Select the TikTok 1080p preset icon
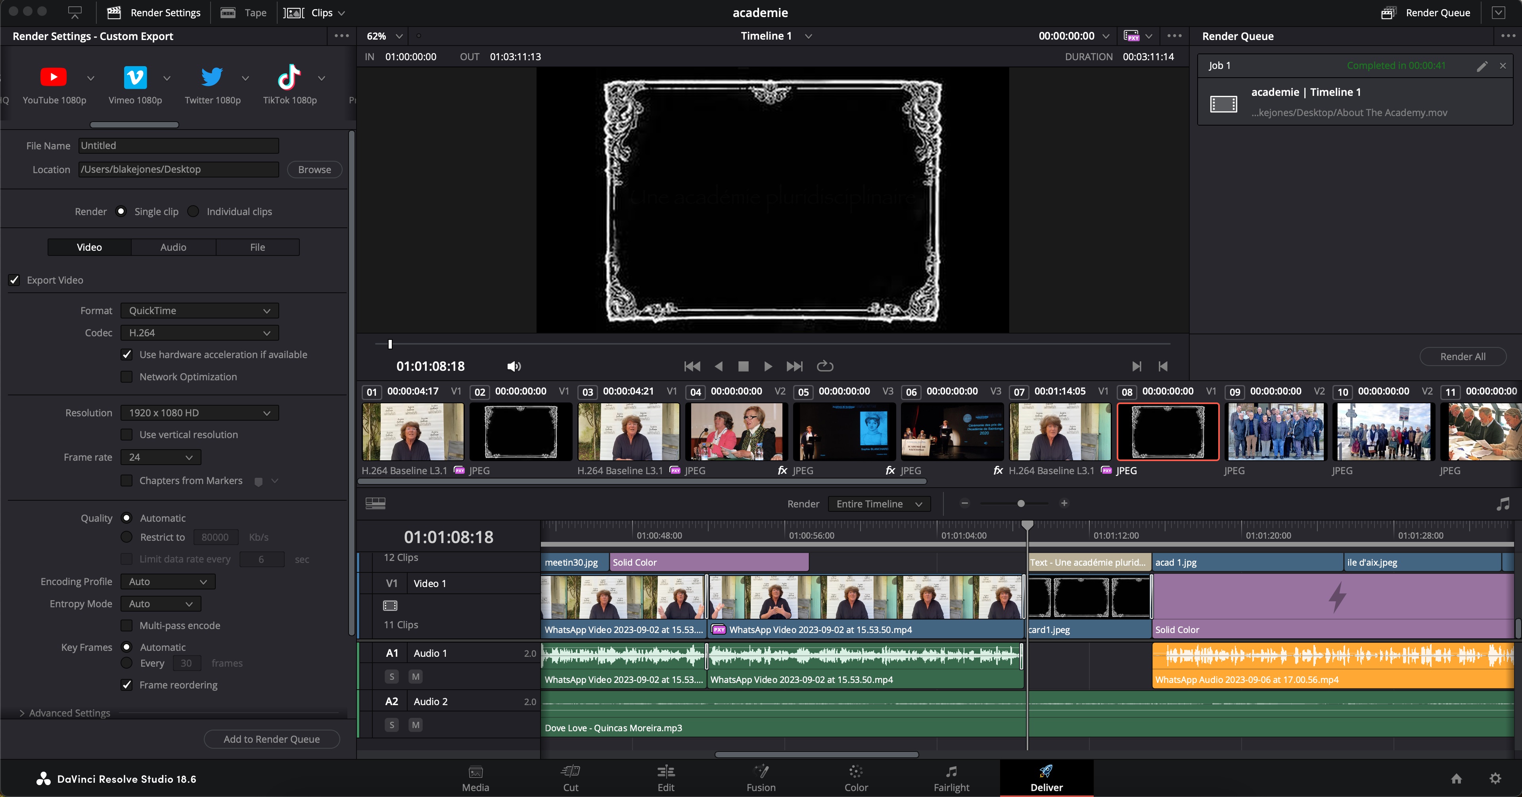This screenshot has width=1522, height=797. coord(289,77)
